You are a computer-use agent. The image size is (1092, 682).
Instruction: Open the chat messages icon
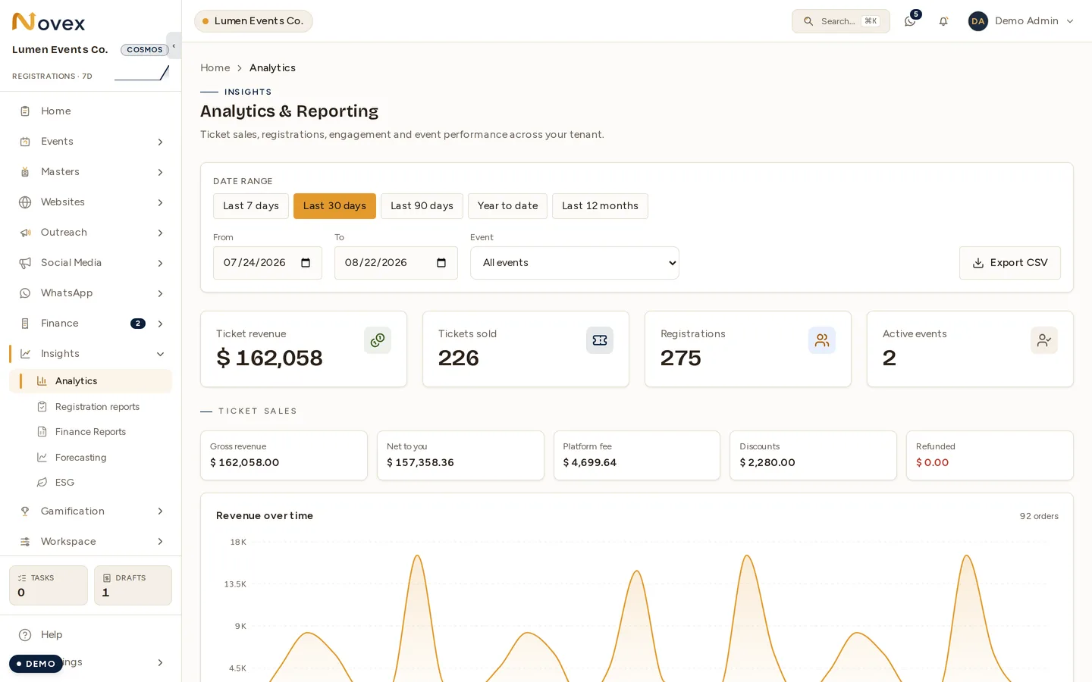[910, 21]
